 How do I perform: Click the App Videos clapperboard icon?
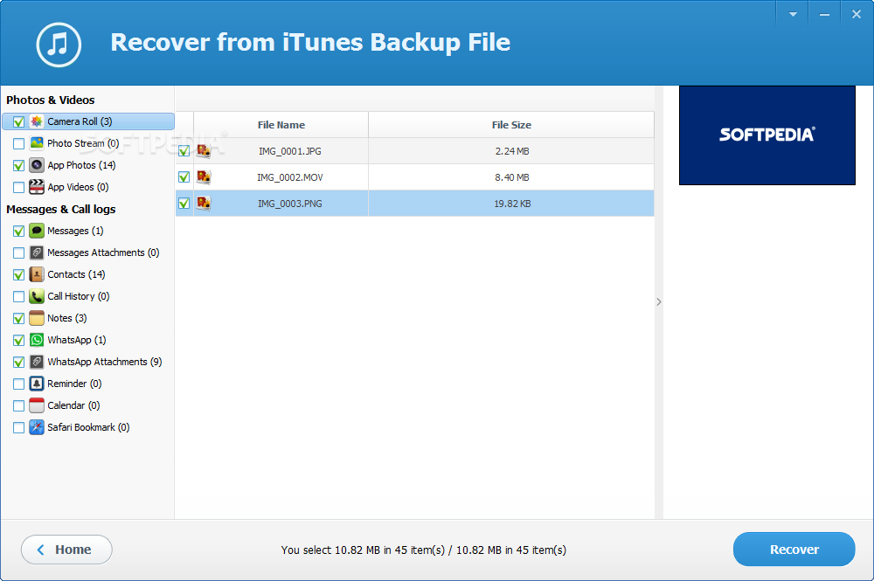[37, 187]
